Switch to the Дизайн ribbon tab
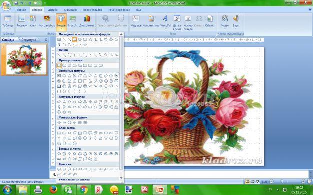Viewport: 313px width, 195px height. [53, 10]
